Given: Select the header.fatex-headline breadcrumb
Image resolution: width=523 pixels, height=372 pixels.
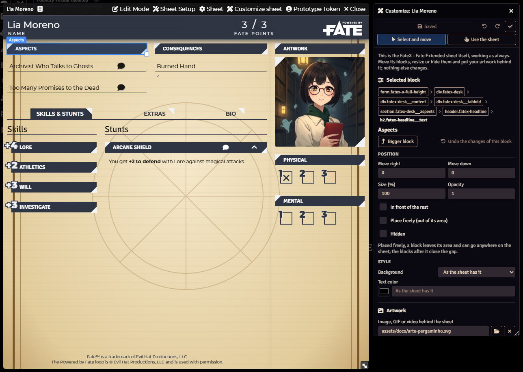Looking at the screenshot, I should coord(465,111).
